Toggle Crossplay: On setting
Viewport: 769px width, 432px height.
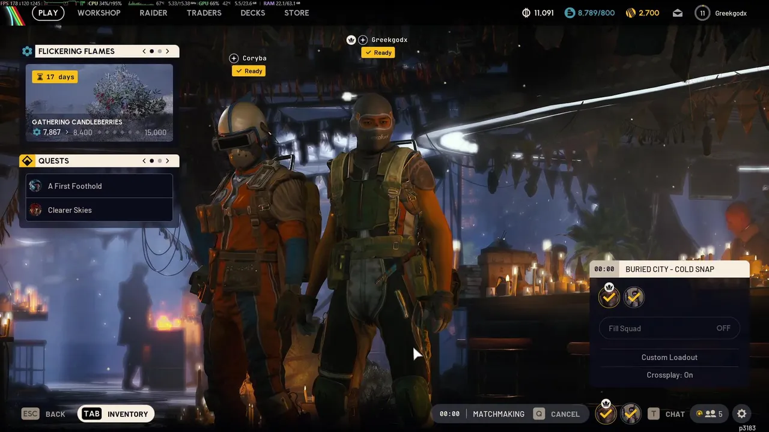[x=669, y=375]
